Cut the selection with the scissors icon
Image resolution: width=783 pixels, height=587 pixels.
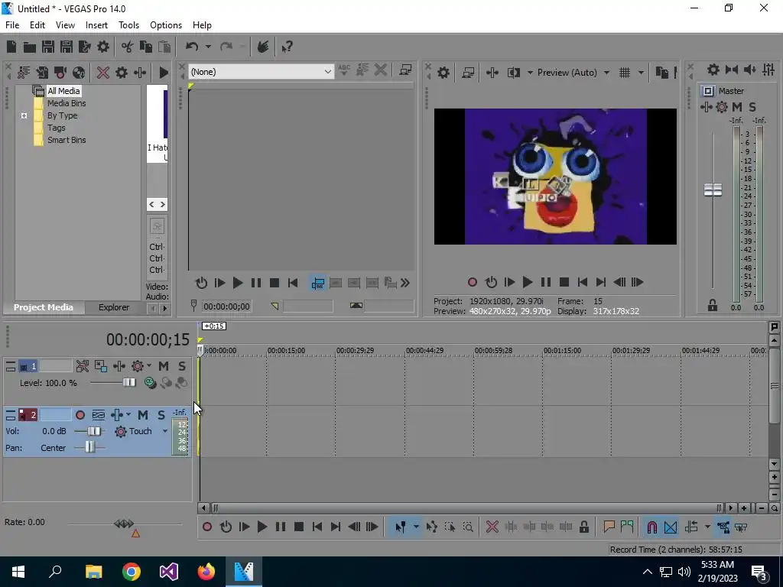pos(128,47)
